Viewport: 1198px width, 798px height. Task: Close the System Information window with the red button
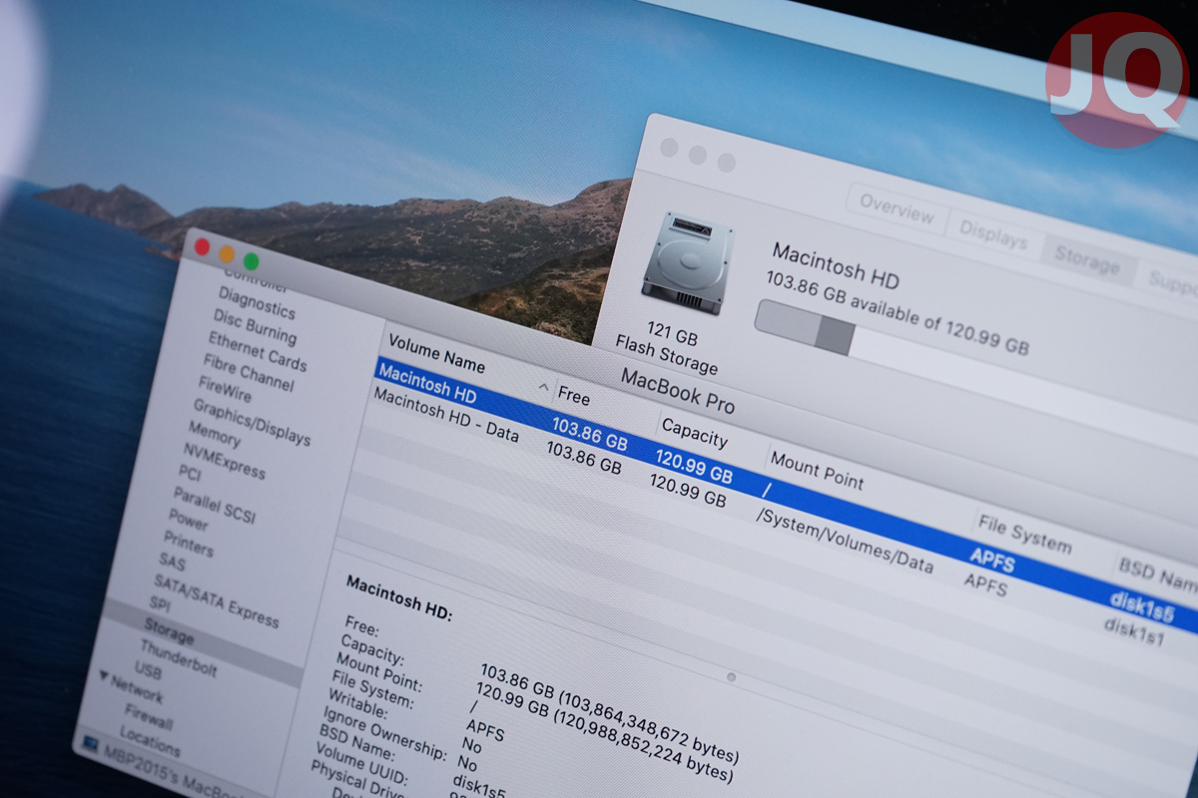(203, 246)
